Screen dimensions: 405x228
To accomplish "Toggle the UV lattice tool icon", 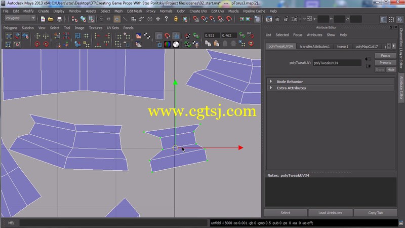I will 9,36.
